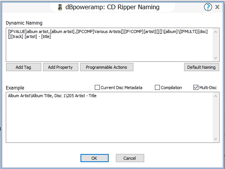
Task: Uncheck the Multi-Disc checkbox
Action: tap(196, 88)
